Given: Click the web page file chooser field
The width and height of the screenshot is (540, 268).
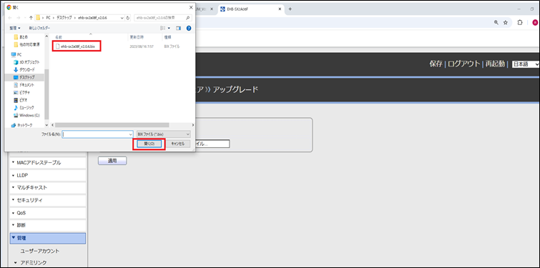Looking at the screenshot, I should click(x=212, y=144).
